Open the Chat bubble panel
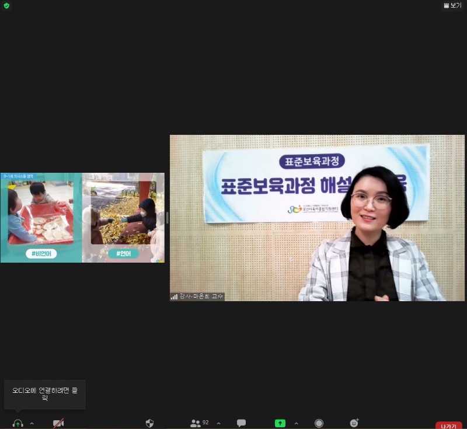 point(241,423)
